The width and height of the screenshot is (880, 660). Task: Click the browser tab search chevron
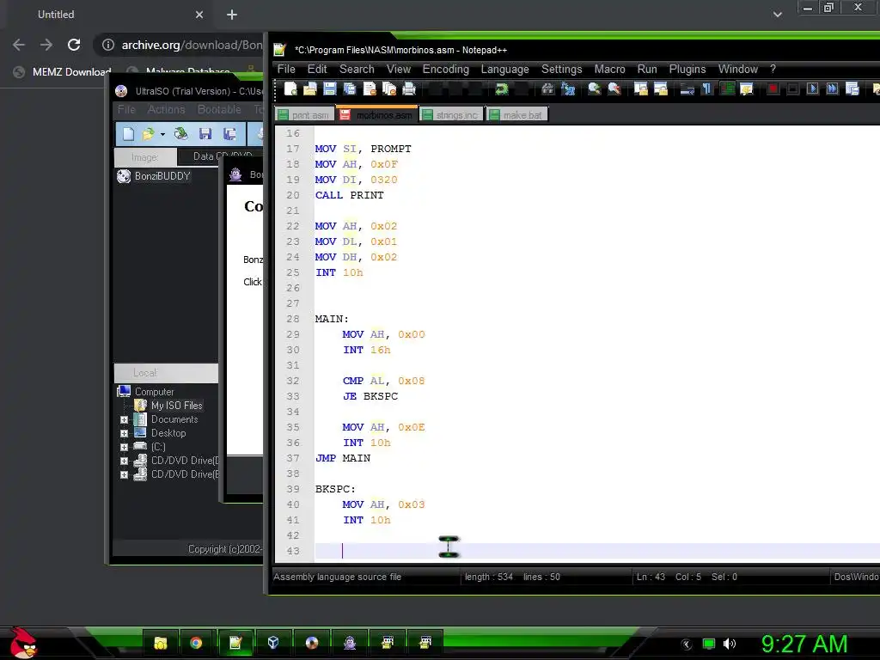click(x=777, y=15)
